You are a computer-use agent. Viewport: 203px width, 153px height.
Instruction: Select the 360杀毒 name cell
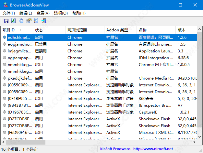[146, 99]
